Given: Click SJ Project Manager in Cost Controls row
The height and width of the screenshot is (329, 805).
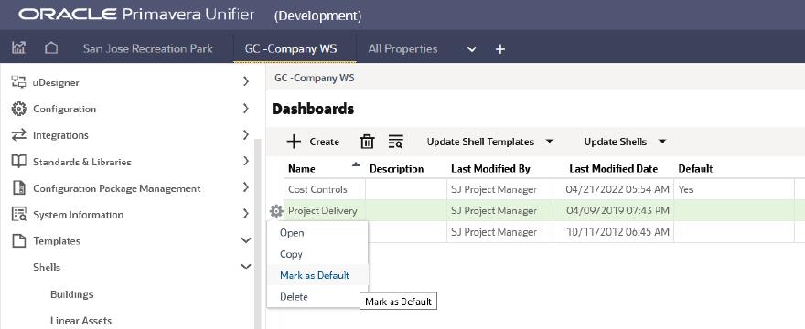Looking at the screenshot, I should pyautogui.click(x=493, y=189).
